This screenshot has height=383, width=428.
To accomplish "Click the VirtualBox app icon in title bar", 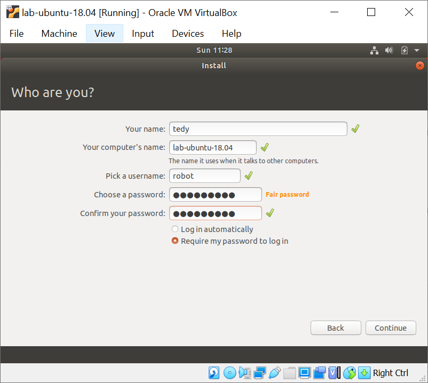I will (13, 12).
